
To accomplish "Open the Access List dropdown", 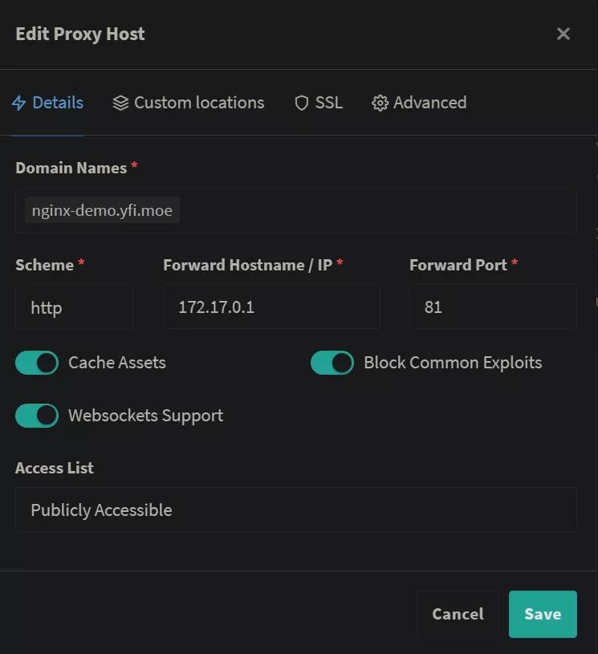I will point(296,510).
